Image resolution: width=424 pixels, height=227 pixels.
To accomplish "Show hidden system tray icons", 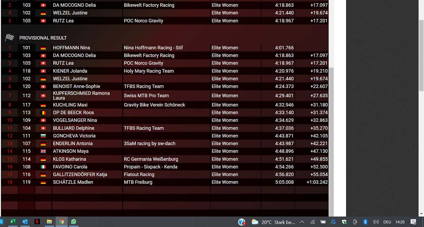I will 302,222.
